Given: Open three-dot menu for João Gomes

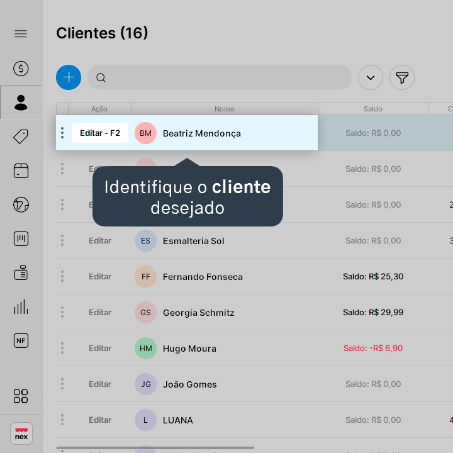Looking at the screenshot, I should point(62,384).
